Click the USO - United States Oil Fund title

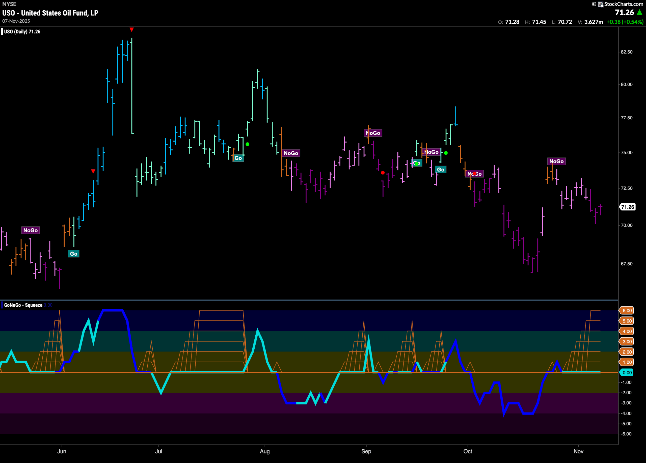click(x=50, y=13)
